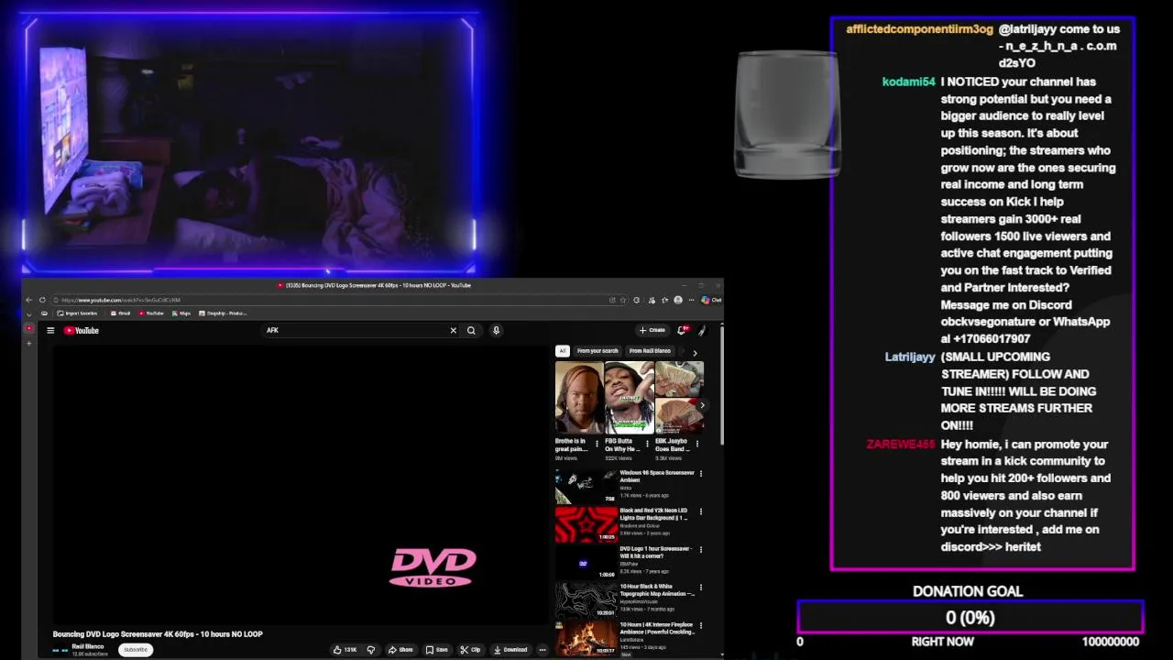The height and width of the screenshot is (660, 1173).
Task: Click the YouTube page vertical scrollbar
Action: pyautogui.click(x=721, y=385)
